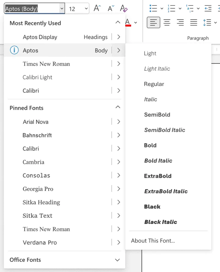Select the SemiBold Italic font style
This screenshot has width=220, height=272.
[x=164, y=130]
